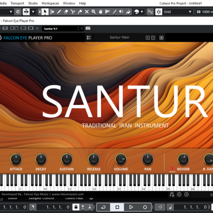Select the Range Selection tool
Image resolution: width=213 pixels, height=213 pixels.
(x=52, y=12)
